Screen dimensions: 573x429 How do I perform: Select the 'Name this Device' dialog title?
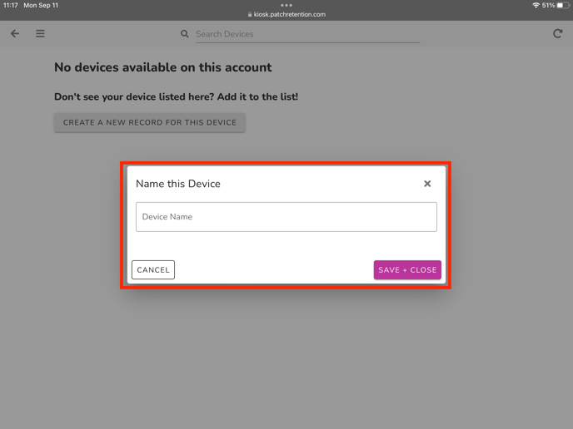point(178,184)
